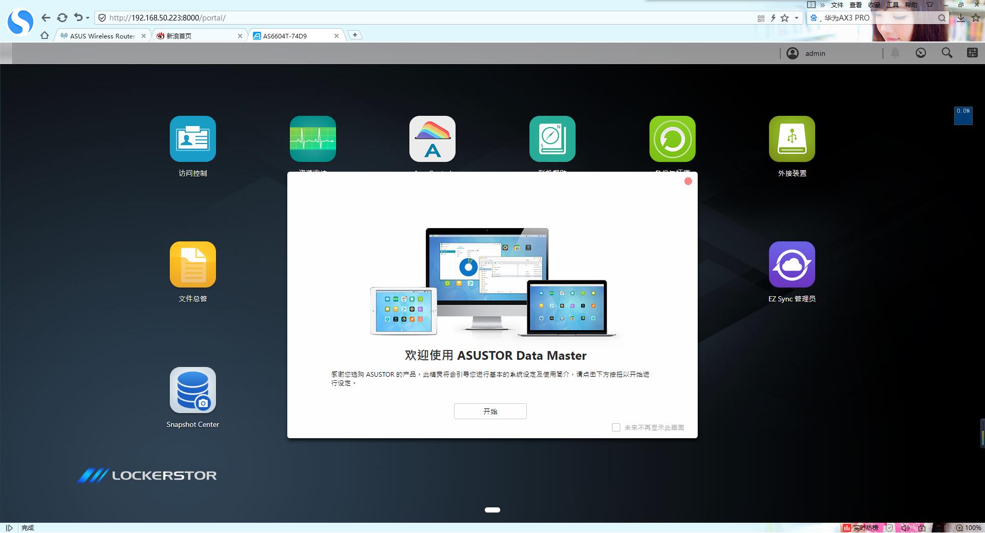Click the site security shield in address bar
This screenshot has height=533, width=985.
[x=102, y=18]
